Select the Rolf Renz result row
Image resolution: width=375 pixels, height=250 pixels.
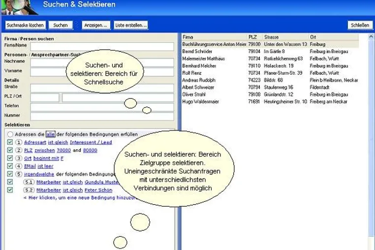pyautogui.click(x=270, y=73)
